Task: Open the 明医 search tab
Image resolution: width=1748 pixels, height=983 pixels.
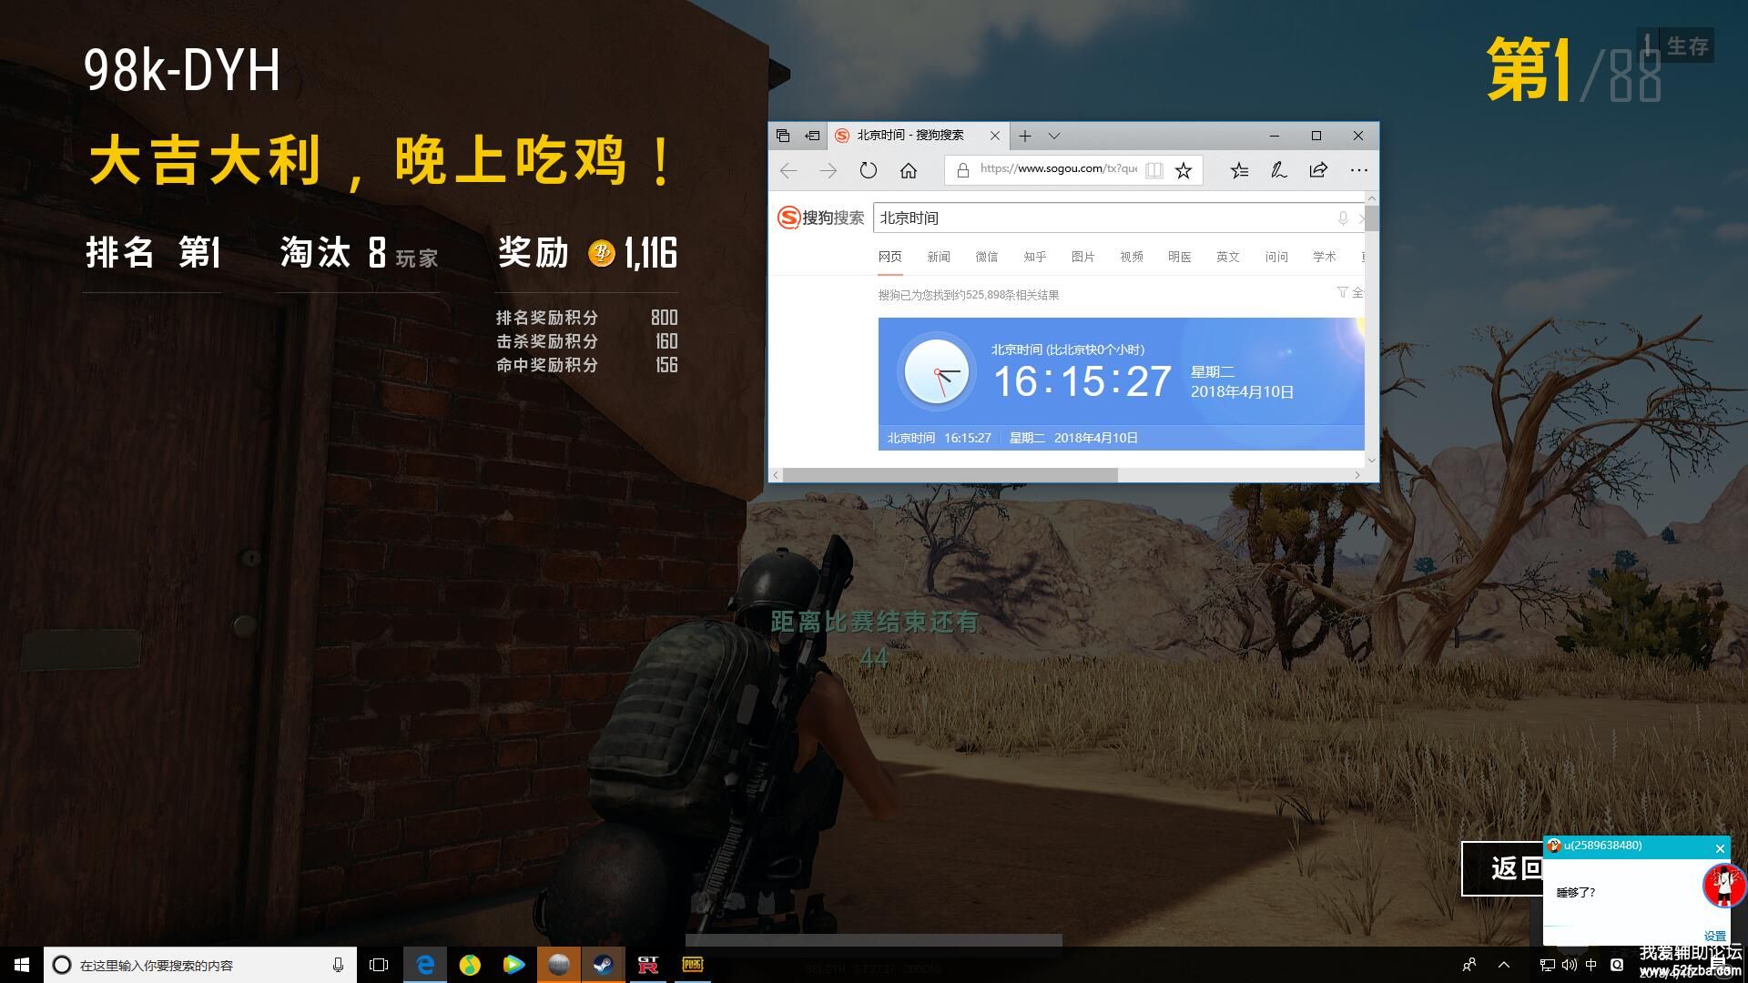Action: coord(1180,257)
